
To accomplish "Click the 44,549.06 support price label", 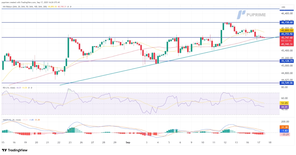I will [x=286, y=83].
